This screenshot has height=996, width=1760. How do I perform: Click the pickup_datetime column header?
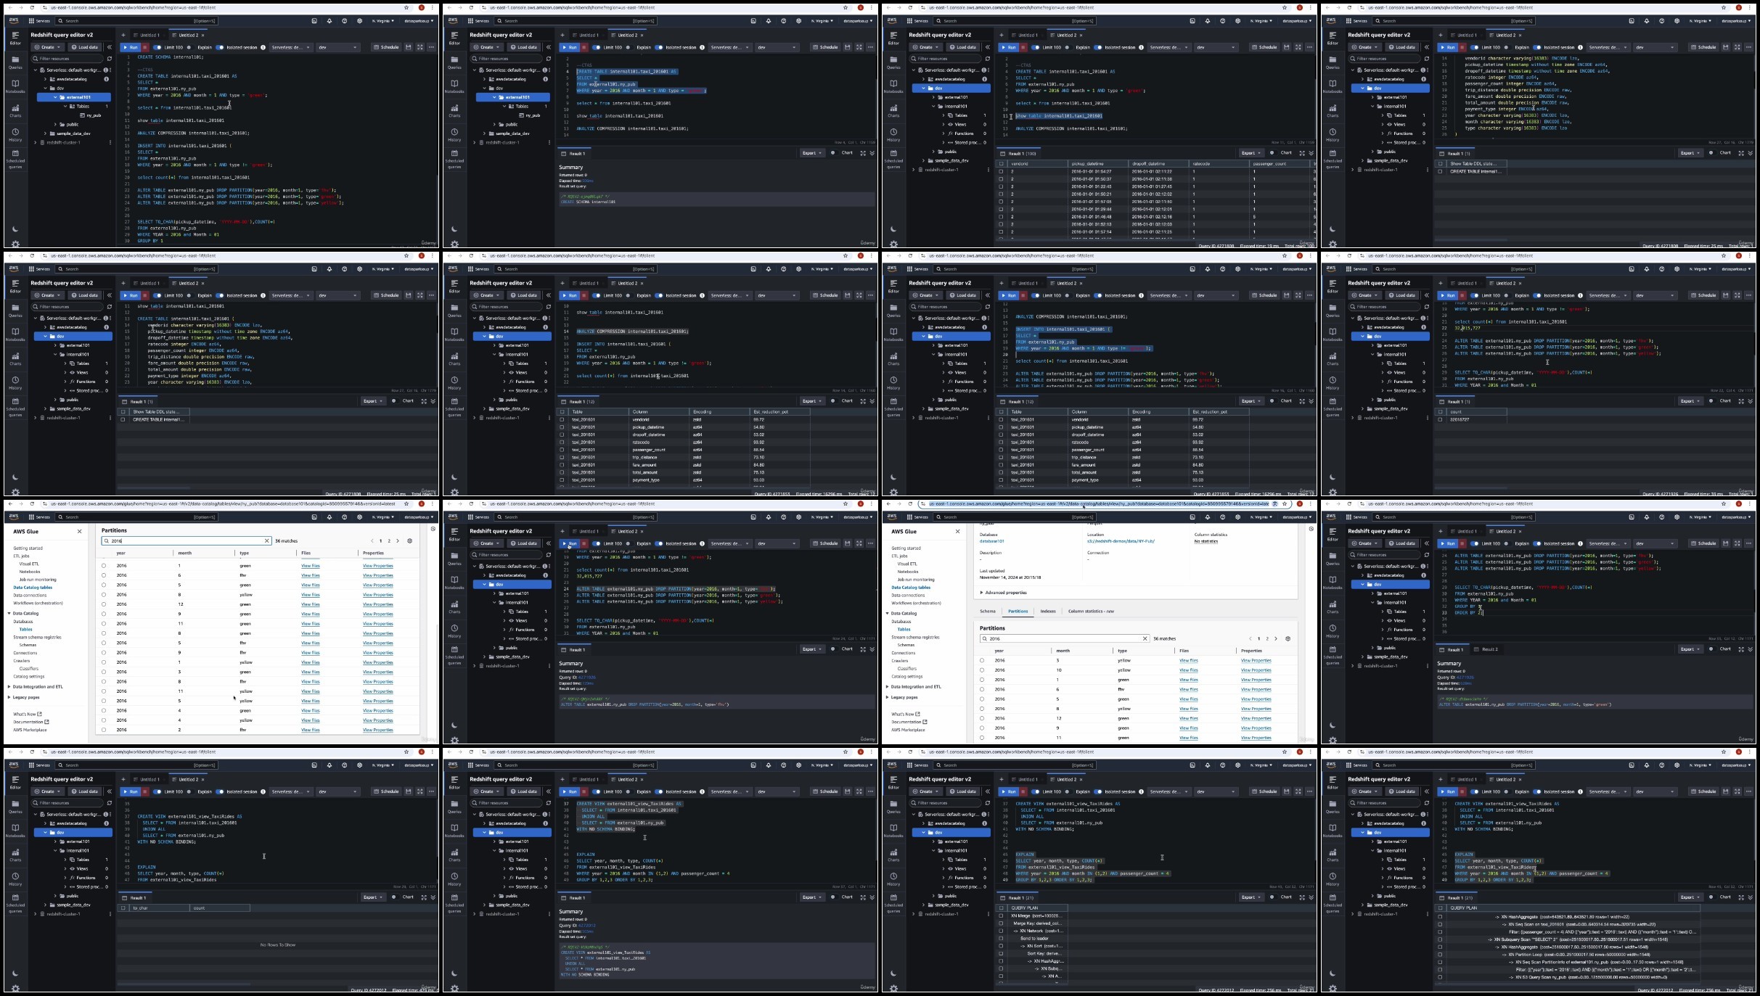tap(1087, 164)
